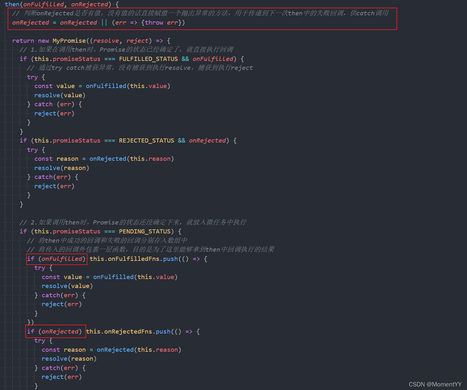Click the 'then' method name in the signature
Image resolution: width=467 pixels, height=390 pixels.
click(12, 4)
